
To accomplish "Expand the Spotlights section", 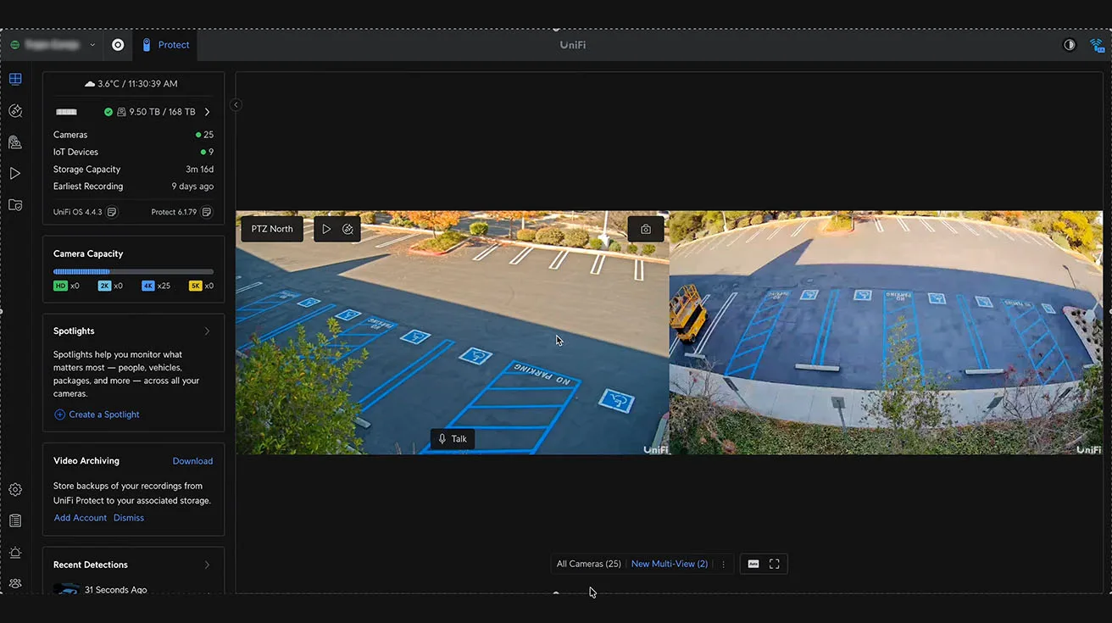I will [207, 331].
